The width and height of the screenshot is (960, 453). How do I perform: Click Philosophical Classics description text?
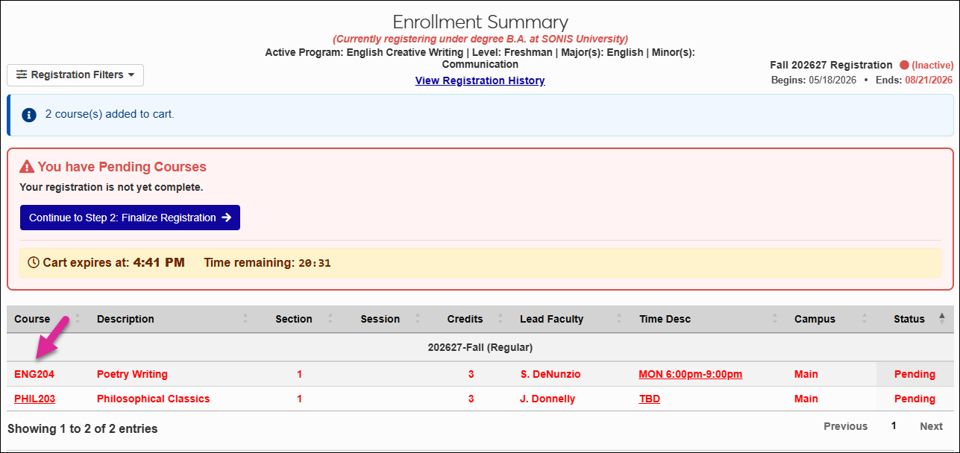pos(153,399)
